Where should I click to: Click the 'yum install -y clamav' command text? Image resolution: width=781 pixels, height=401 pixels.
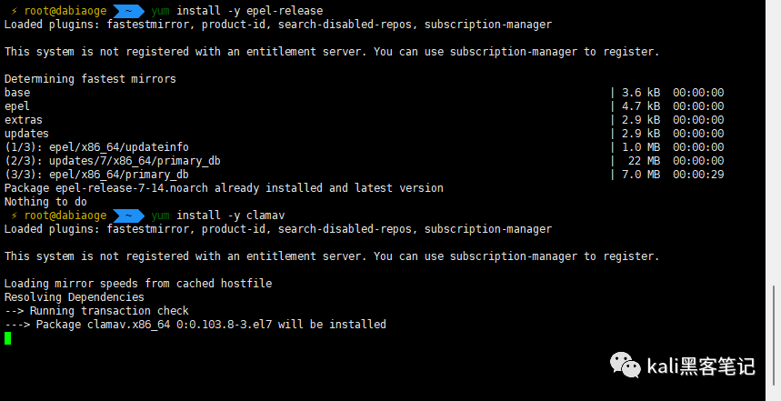[x=218, y=216]
